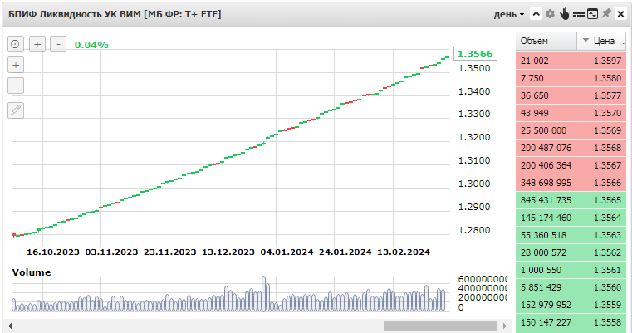Click the vertical zoom-in plus button

coord(16,65)
